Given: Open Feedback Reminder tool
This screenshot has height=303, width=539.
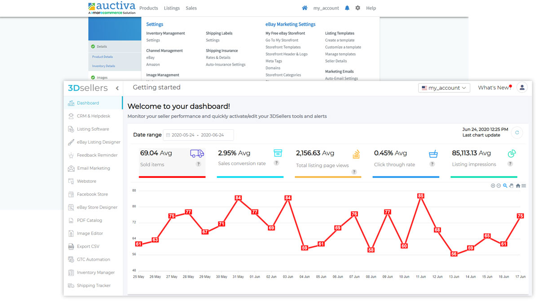Looking at the screenshot, I should (93, 155).
